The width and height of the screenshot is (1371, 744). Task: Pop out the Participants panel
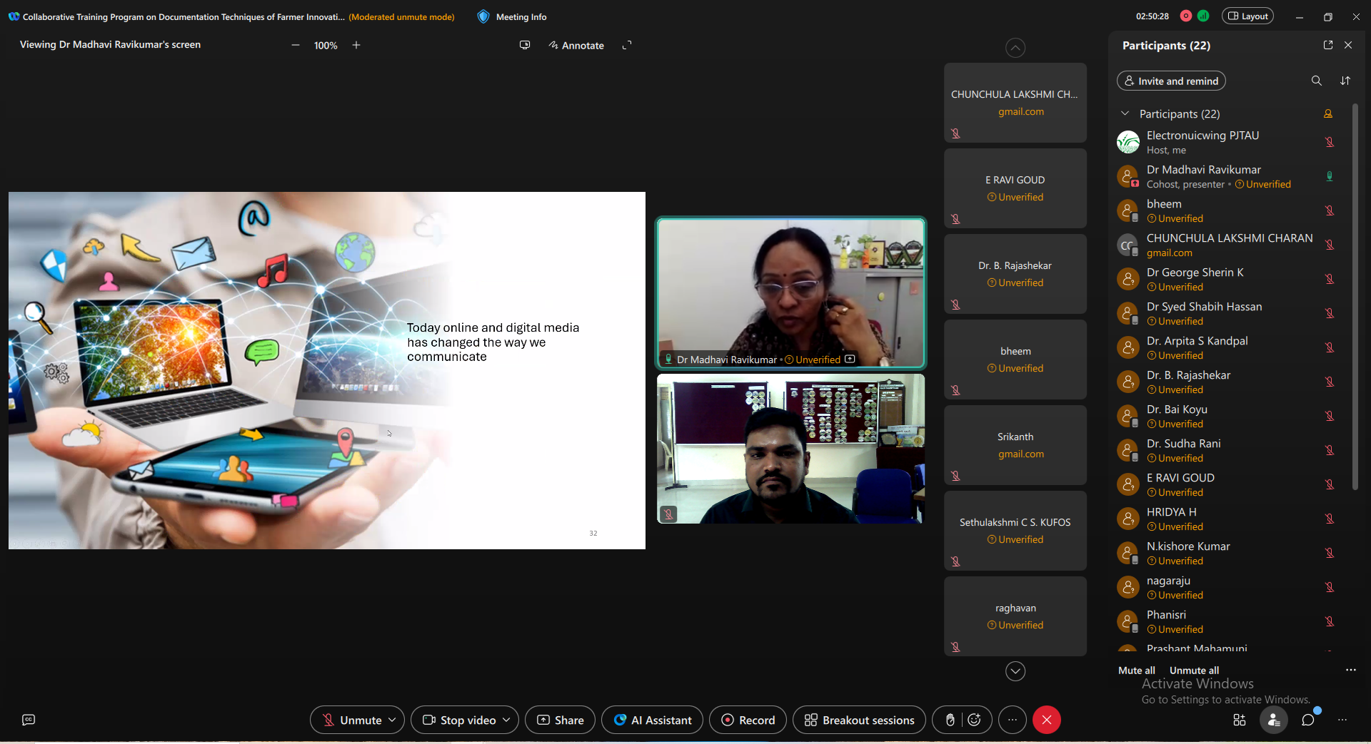pos(1328,45)
